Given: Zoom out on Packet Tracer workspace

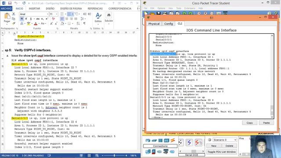Looking at the screenshot, I should click(x=212, y=14).
